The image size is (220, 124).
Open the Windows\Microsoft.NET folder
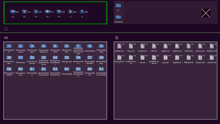pos(90,58)
